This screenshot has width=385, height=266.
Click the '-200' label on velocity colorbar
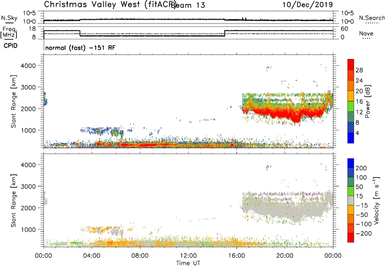click(363, 233)
